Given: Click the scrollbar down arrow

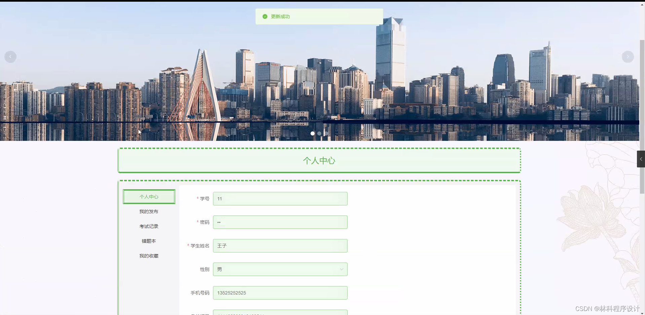Looking at the screenshot, I should pyautogui.click(x=642, y=313).
